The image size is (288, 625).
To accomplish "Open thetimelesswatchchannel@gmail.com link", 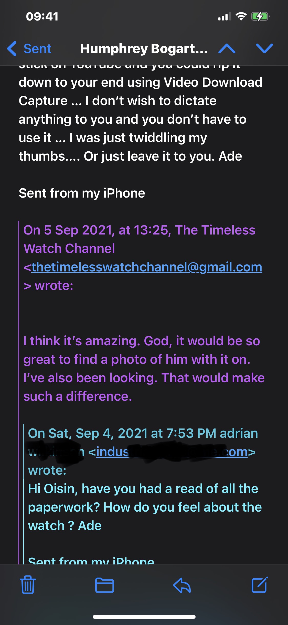I will click(x=147, y=267).
